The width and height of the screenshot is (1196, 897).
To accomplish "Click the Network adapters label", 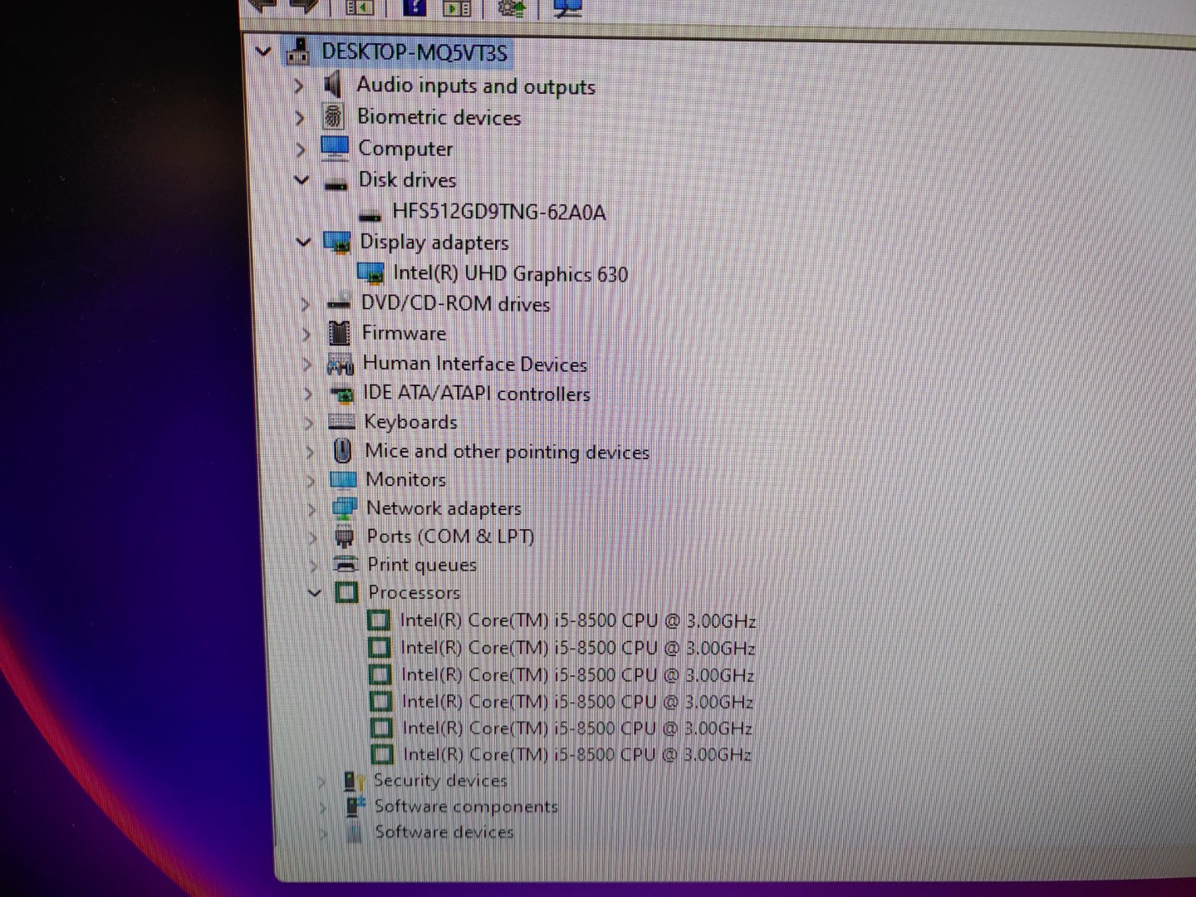I will coord(444,508).
